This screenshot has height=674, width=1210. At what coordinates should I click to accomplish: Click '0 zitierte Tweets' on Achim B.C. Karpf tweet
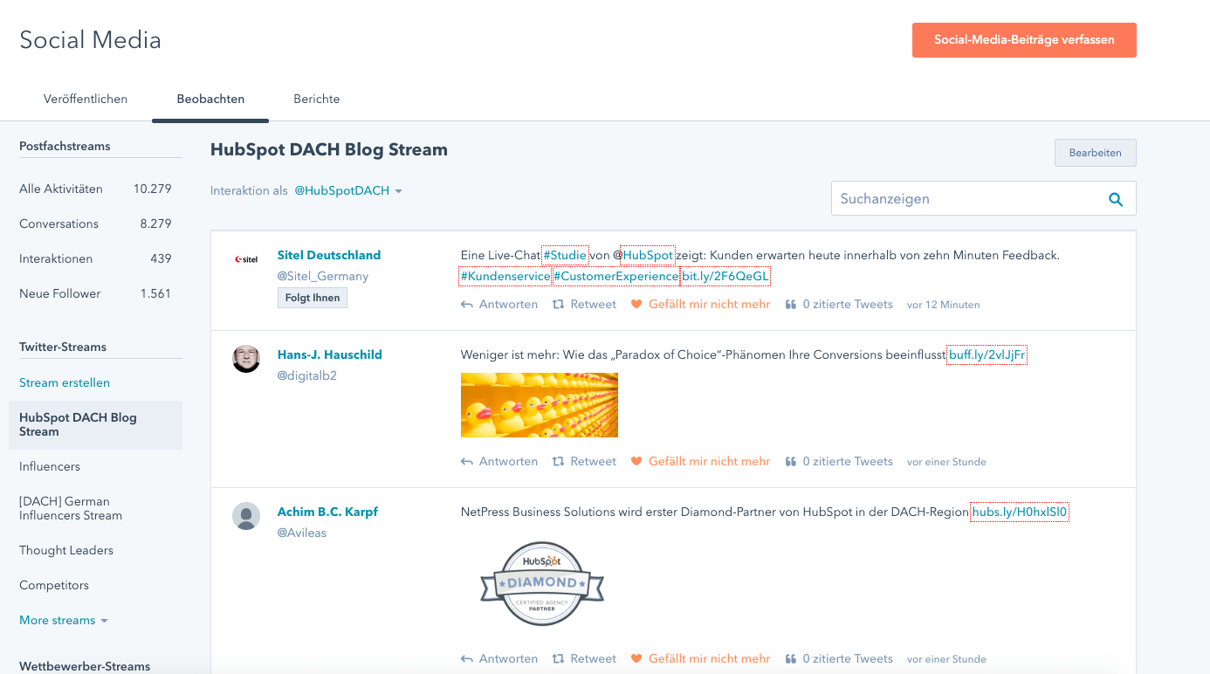848,659
